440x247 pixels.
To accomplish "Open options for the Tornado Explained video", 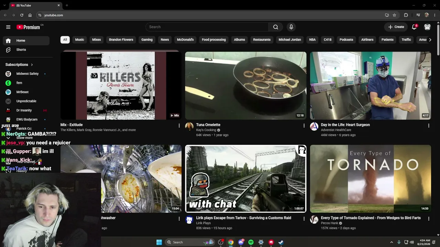I will coord(429,219).
